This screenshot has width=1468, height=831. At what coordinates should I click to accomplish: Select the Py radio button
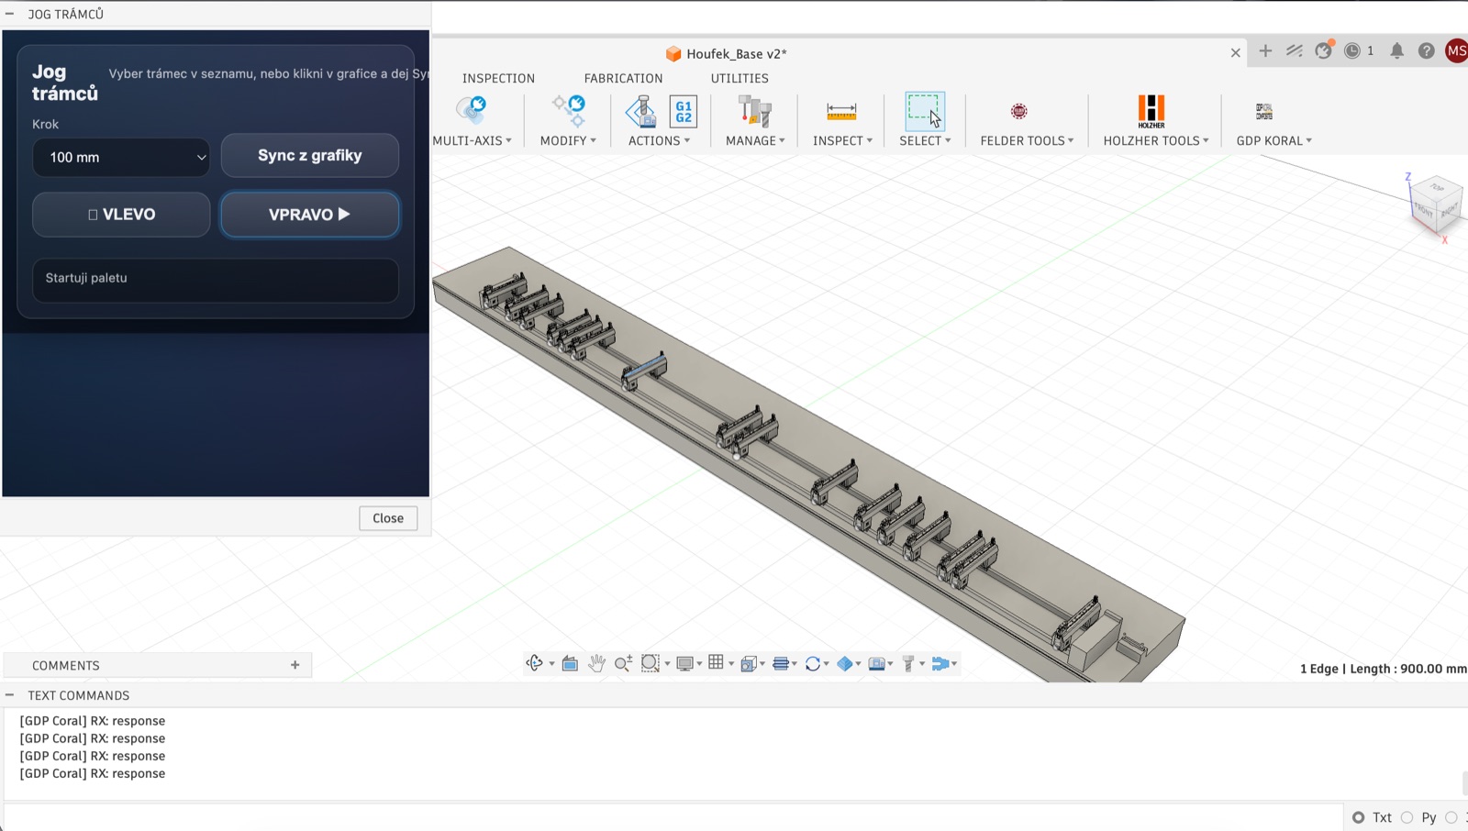1407,817
